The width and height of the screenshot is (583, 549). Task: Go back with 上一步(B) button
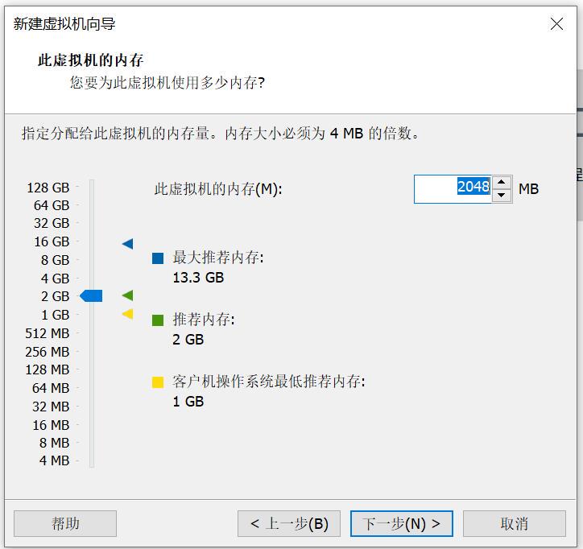[x=289, y=523]
